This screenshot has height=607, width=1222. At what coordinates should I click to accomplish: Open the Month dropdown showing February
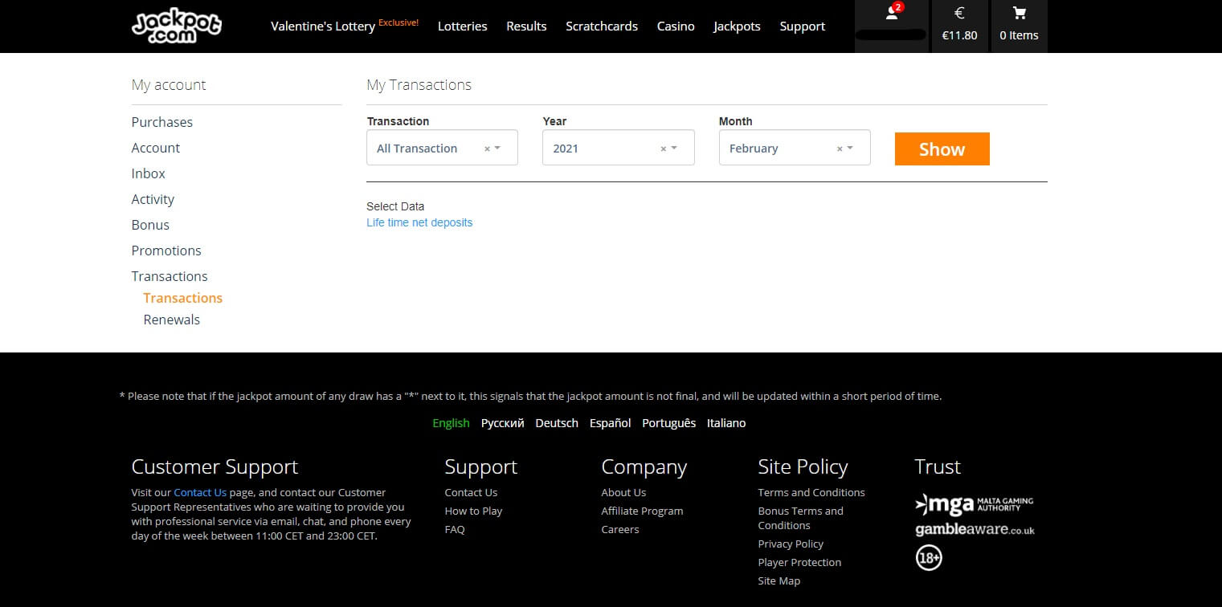point(795,148)
